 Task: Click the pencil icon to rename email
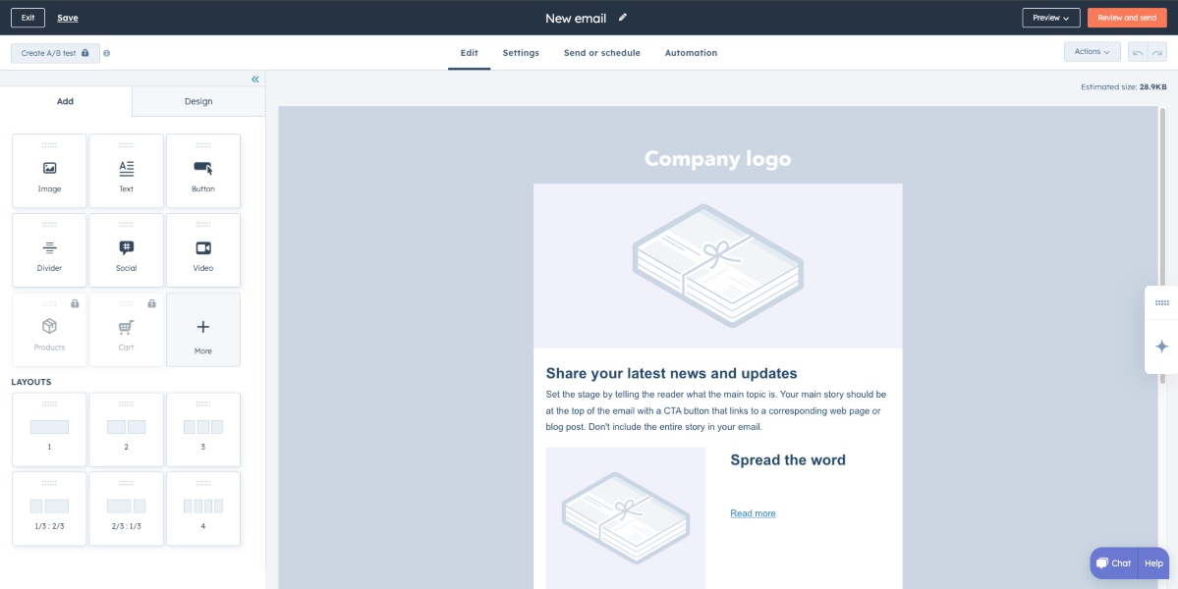[x=623, y=18]
